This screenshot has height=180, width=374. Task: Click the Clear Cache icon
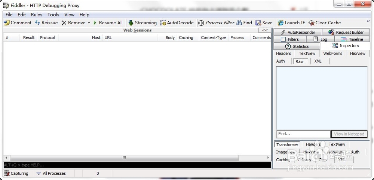click(x=311, y=23)
